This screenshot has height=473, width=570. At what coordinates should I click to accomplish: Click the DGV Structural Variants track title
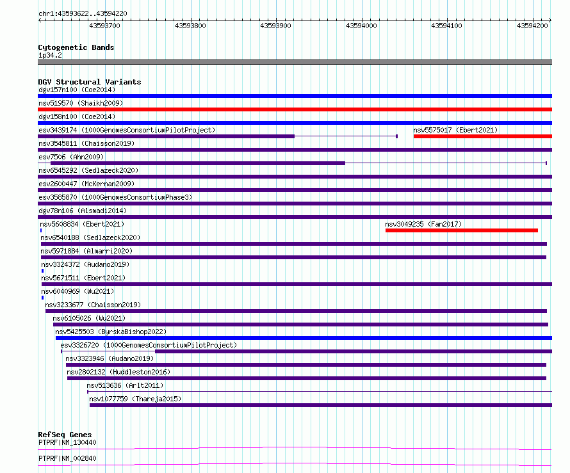(90, 82)
